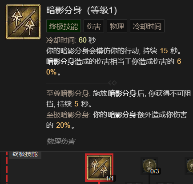
Task: Click the 0/3 rank counter badge
Action: (154, 171)
